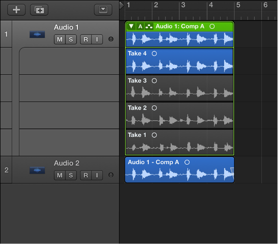
Task: Solo the Audio 1 track
Action: click(71, 39)
